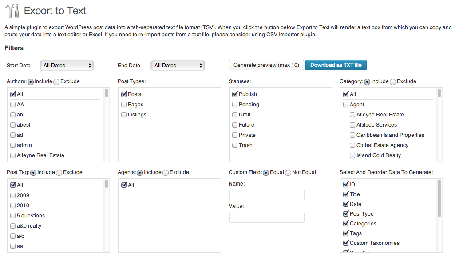Click the custom field Name input

267,195
